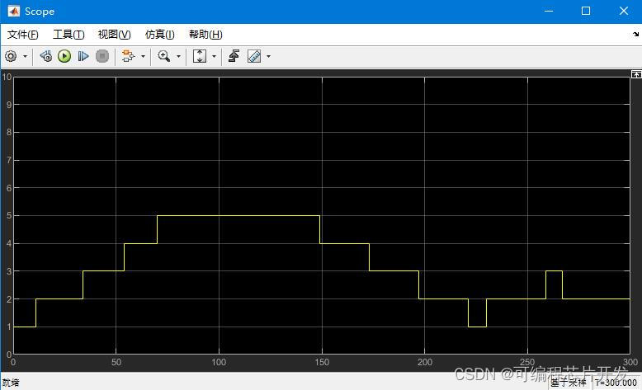The image size is (642, 390).
Task: Open the 工具(T) menu
Action: 68,35
